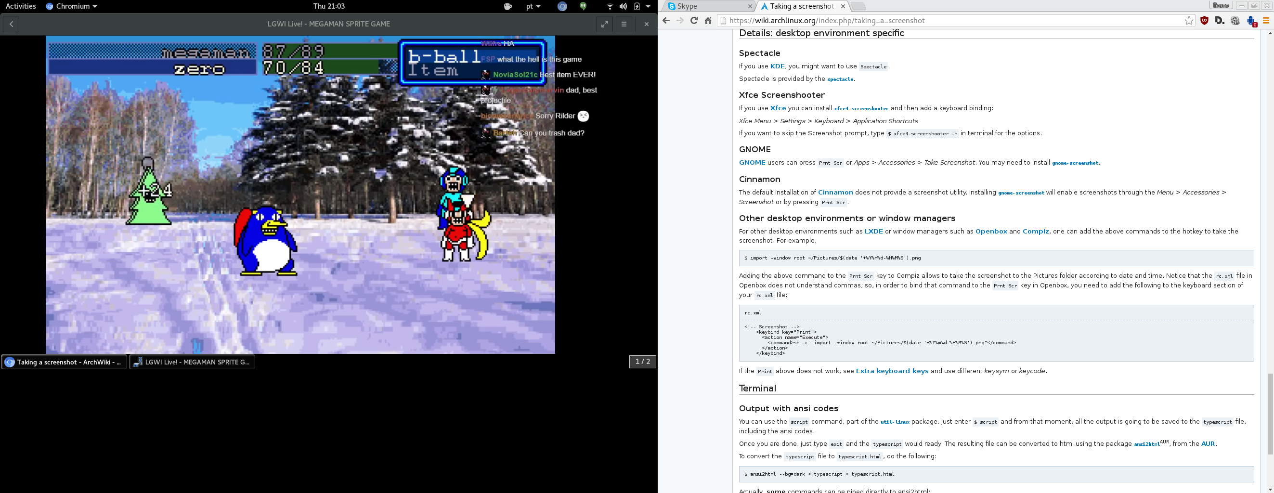Screen dimensions: 1274x493
Task: Close the 'Taking a screenshot' tab
Action: (843, 6)
